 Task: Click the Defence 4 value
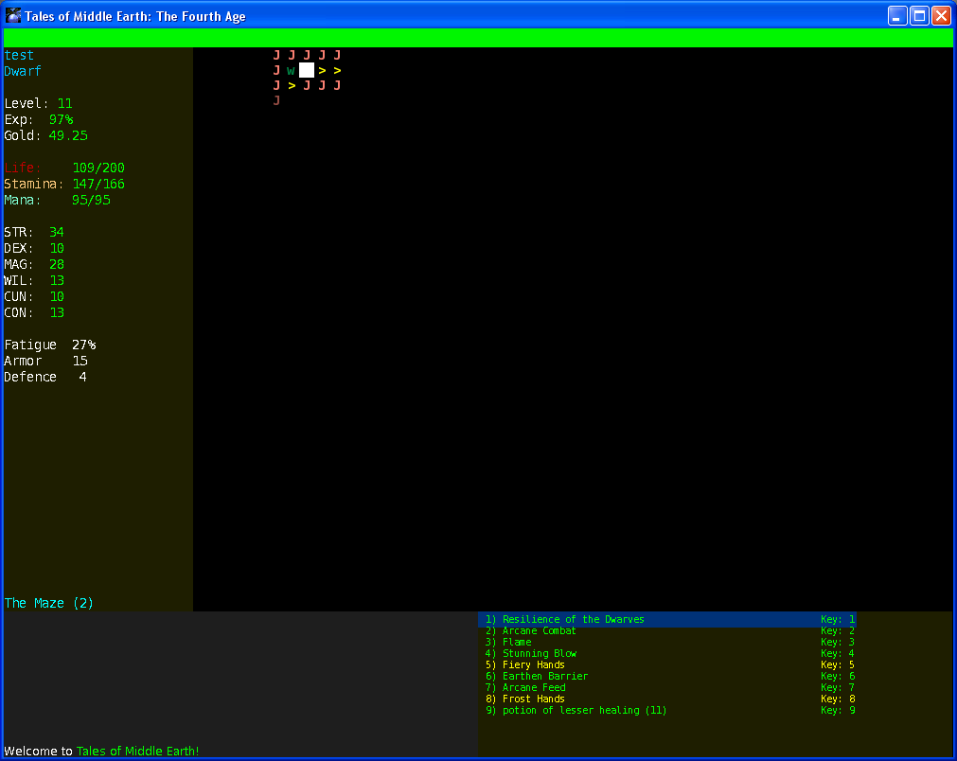pyautogui.click(x=83, y=377)
